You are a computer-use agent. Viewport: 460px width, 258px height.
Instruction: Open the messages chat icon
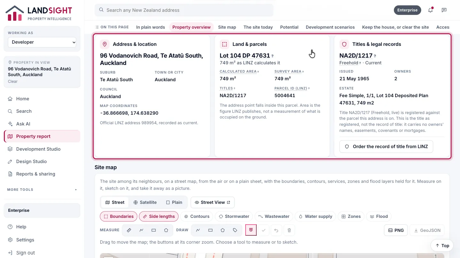click(444, 10)
